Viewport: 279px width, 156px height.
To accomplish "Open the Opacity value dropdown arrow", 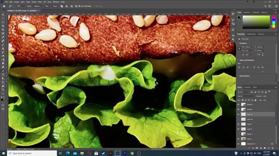I will click(269, 96).
